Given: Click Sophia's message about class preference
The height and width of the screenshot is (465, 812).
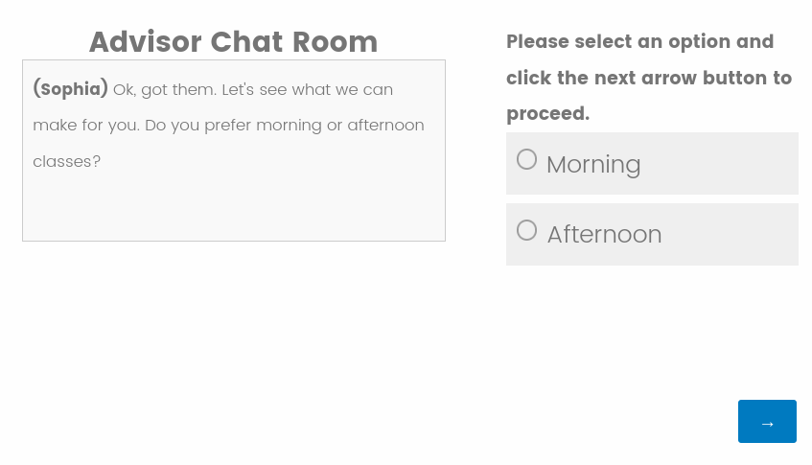Looking at the screenshot, I should [x=228, y=125].
